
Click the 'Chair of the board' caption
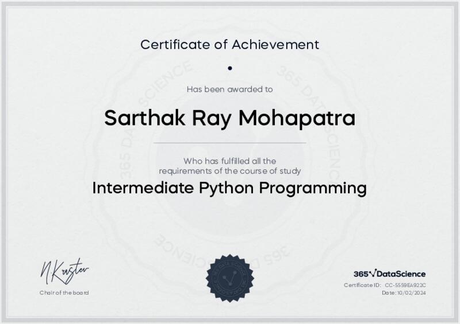coord(64,293)
